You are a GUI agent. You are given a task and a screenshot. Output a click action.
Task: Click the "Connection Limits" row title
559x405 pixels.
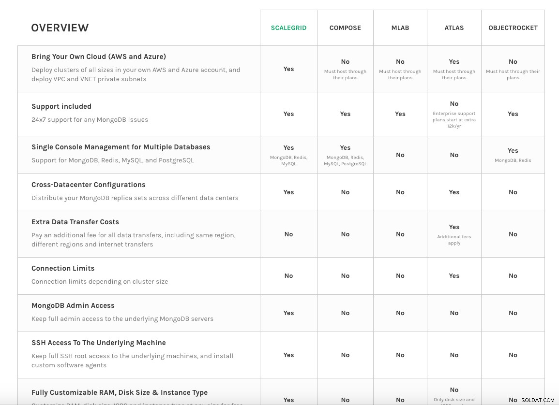[x=63, y=268]
